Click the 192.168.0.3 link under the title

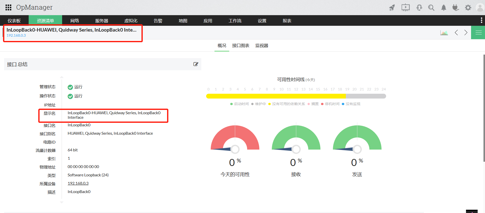coord(16,35)
